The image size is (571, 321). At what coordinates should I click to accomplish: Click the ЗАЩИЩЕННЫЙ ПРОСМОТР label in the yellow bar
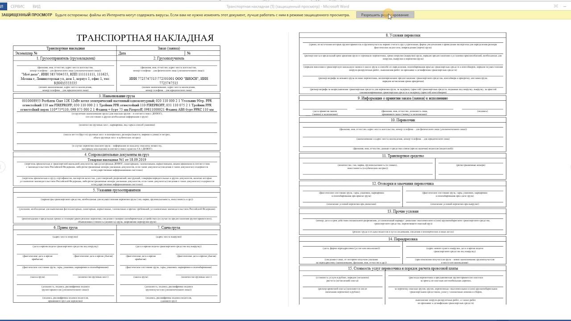[x=26, y=15]
